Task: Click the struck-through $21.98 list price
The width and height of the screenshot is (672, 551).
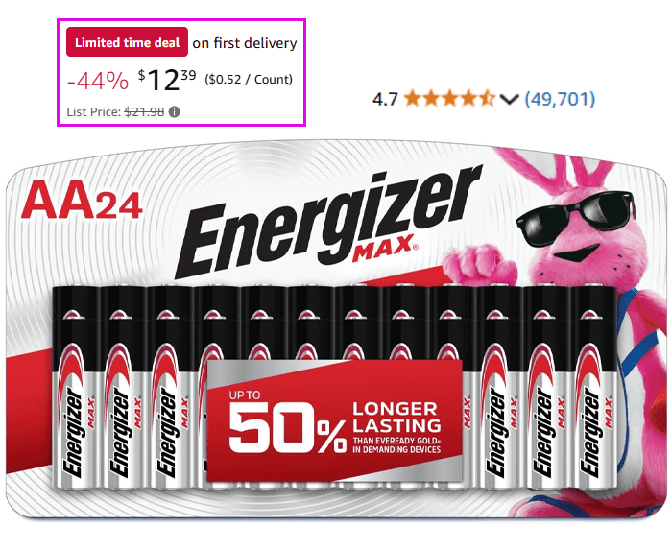Action: (x=144, y=112)
